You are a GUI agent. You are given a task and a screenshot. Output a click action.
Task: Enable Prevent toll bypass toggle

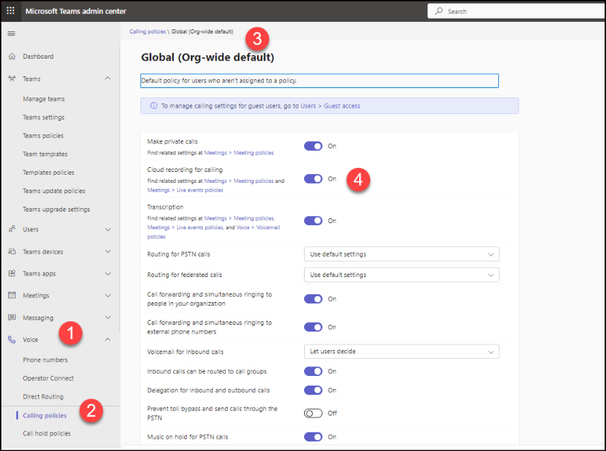point(313,413)
